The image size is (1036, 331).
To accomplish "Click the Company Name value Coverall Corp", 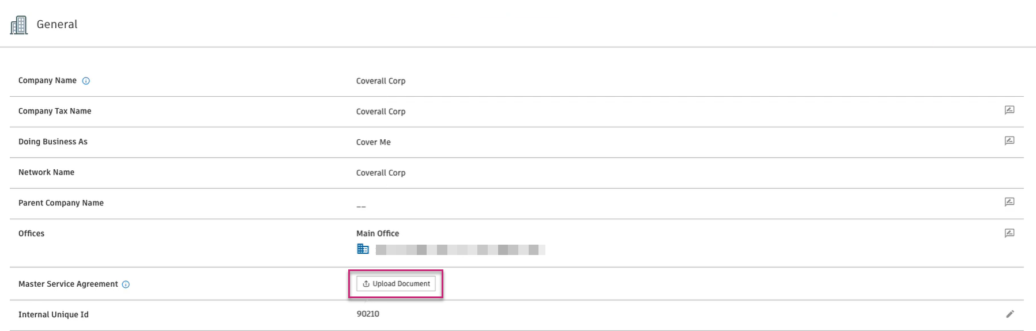I will 381,81.
